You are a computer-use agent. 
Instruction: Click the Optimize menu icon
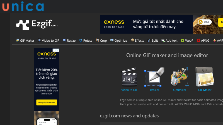(112, 40)
